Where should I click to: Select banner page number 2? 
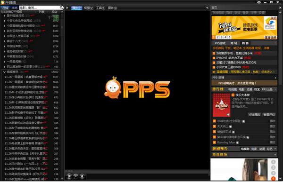click(x=218, y=37)
